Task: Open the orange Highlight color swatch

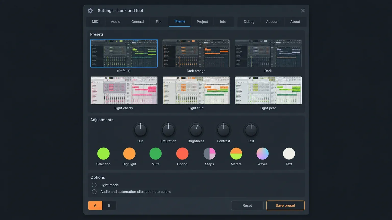Action: click(x=129, y=154)
